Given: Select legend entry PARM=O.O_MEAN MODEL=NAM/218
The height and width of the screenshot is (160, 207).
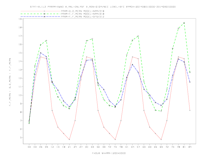Looking at the screenshot, I should pos(83,11).
